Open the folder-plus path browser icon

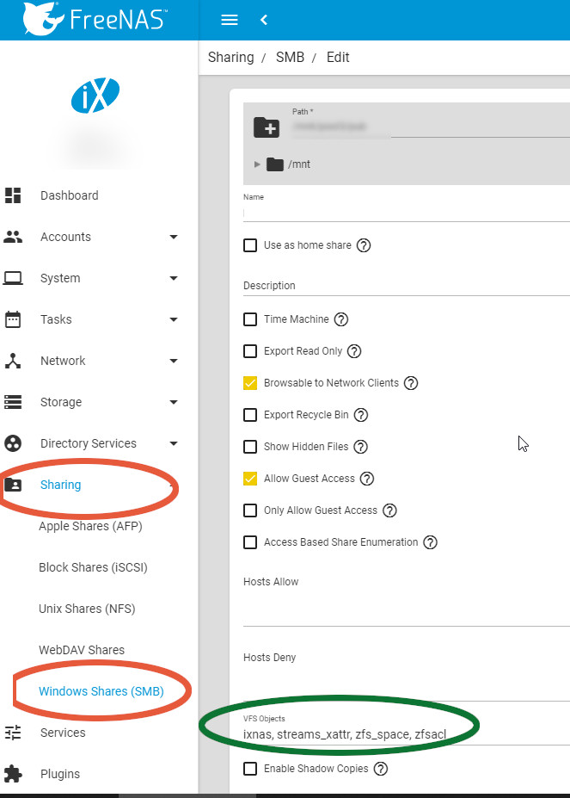[x=267, y=127]
